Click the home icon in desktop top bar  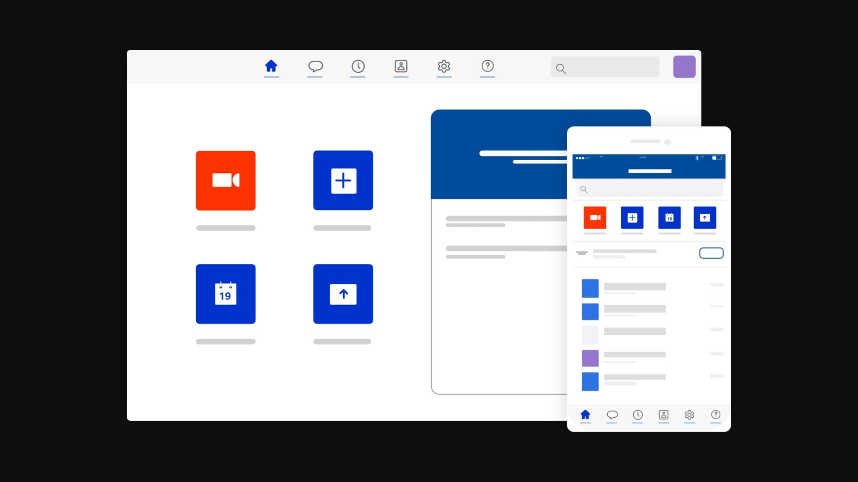tap(271, 66)
